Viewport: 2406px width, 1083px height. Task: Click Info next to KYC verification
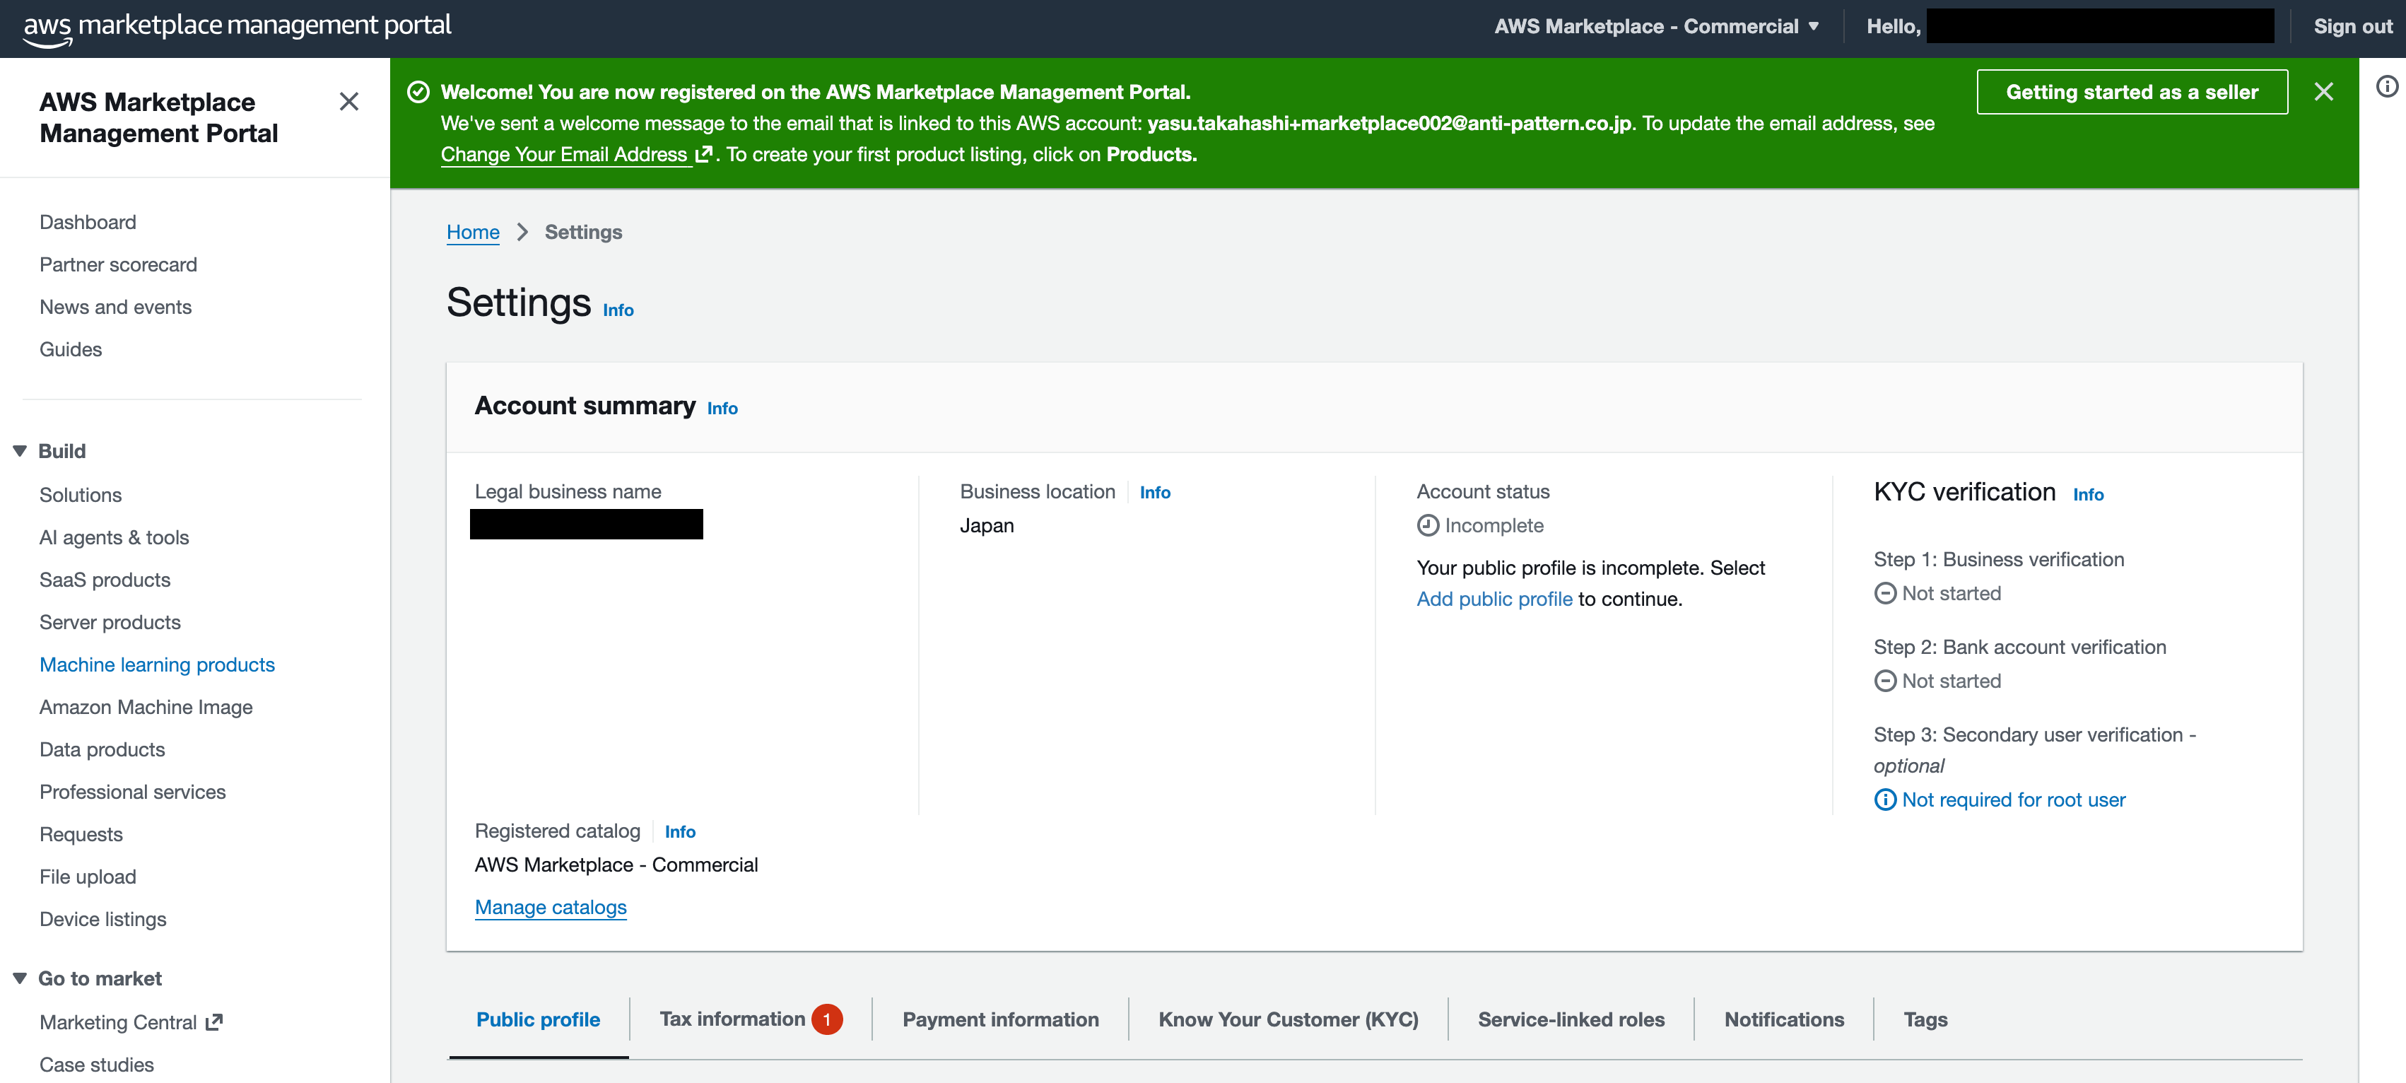pos(2089,494)
